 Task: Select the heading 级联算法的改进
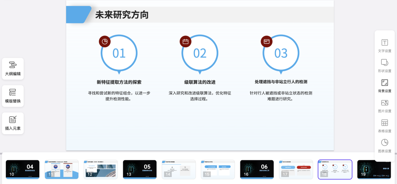[x=200, y=82]
